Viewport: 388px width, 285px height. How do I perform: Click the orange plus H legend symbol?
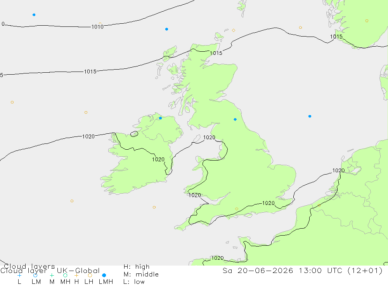click(76, 275)
